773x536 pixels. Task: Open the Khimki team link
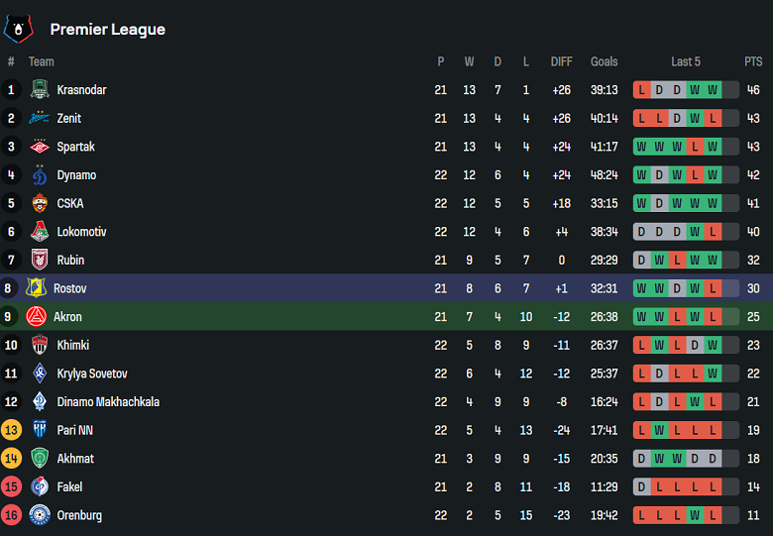point(72,346)
